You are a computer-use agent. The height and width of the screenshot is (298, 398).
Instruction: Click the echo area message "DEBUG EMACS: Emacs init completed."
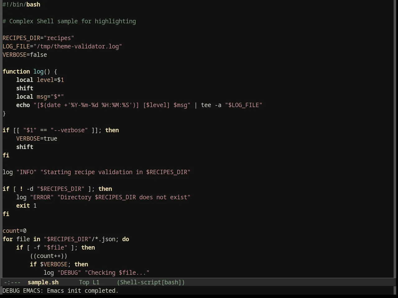[61, 291]
